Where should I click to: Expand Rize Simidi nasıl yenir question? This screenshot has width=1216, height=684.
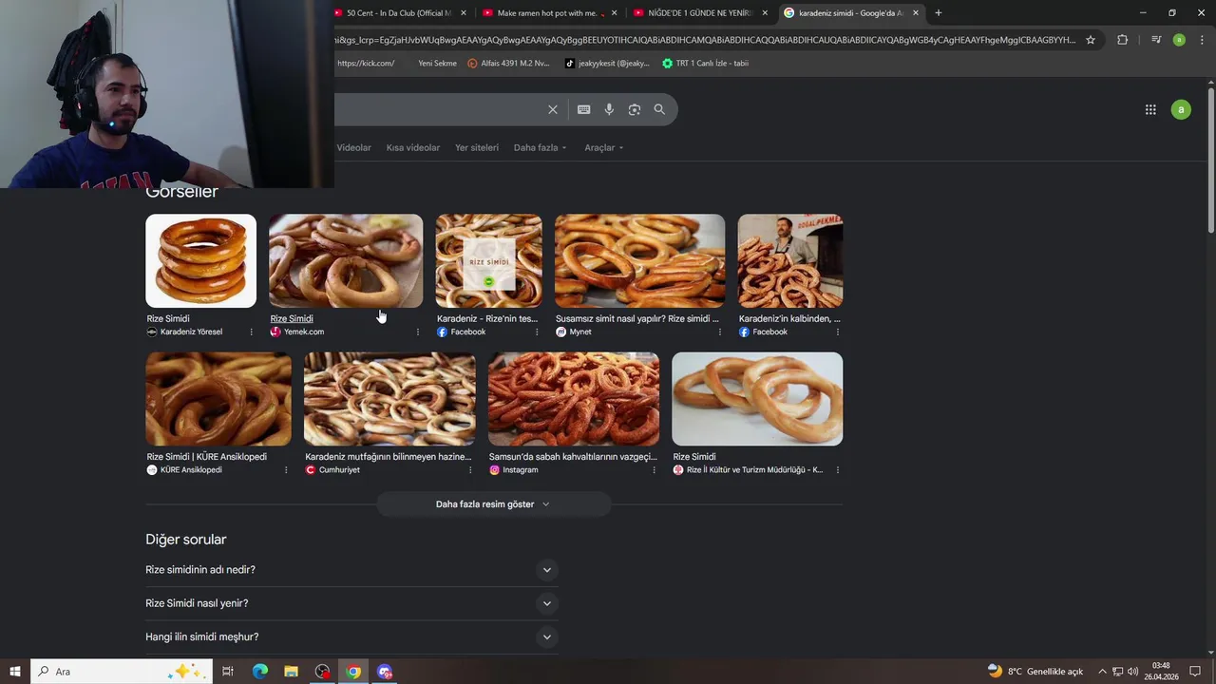tap(351, 603)
